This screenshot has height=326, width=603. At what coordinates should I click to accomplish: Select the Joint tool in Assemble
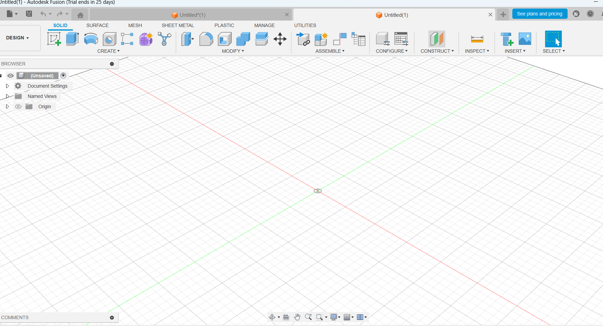click(340, 39)
